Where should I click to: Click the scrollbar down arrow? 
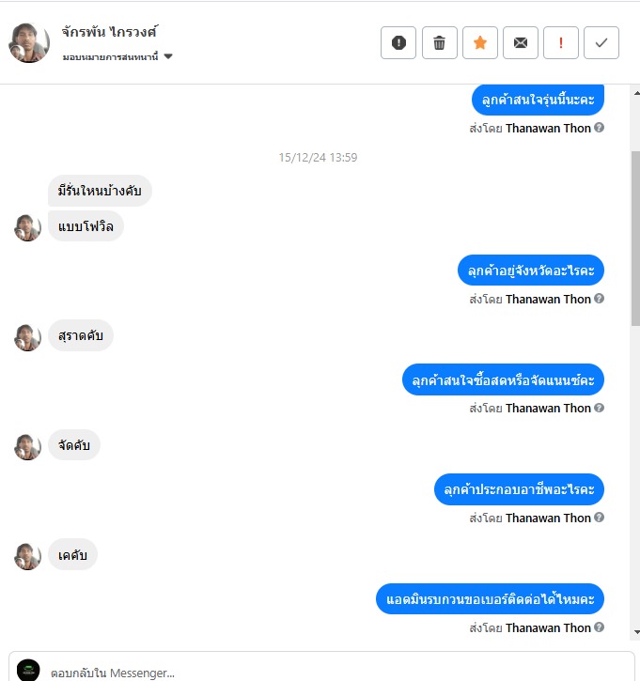point(636,632)
